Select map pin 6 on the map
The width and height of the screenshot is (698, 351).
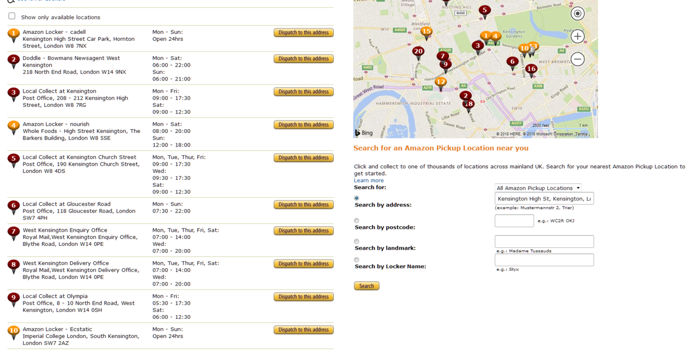[512, 63]
